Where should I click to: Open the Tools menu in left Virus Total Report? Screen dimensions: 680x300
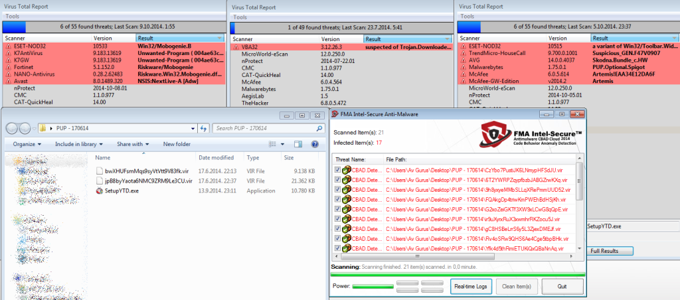coord(12,17)
